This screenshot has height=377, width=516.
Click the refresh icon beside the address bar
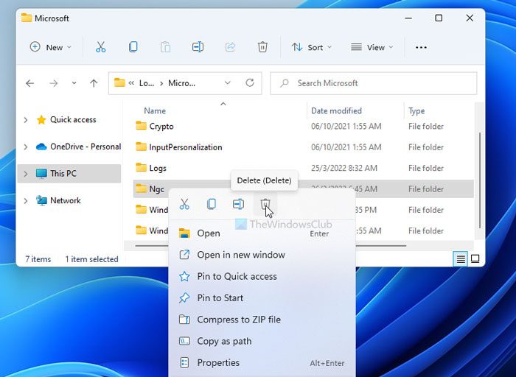pos(250,83)
